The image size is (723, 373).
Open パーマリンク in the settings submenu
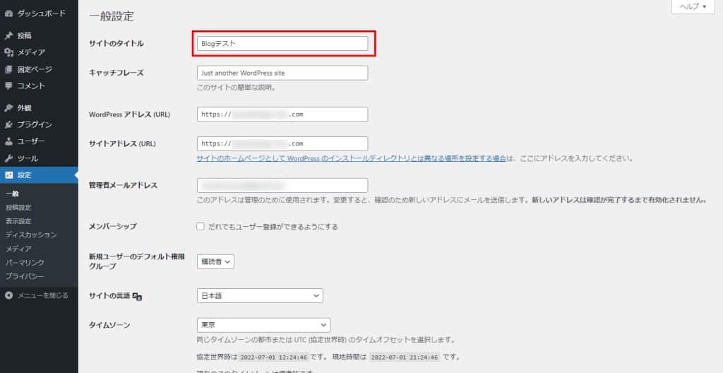coord(25,262)
